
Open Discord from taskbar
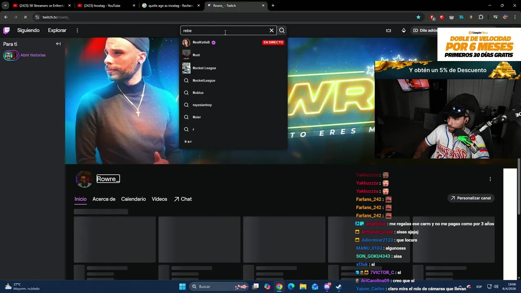coord(327,286)
